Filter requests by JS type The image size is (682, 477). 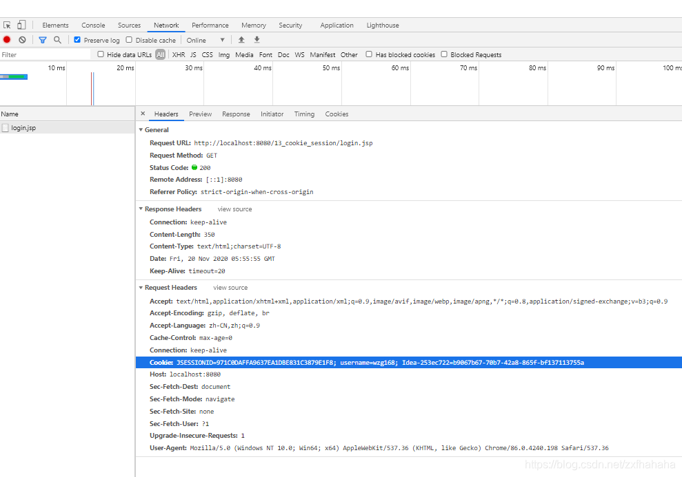coord(193,54)
